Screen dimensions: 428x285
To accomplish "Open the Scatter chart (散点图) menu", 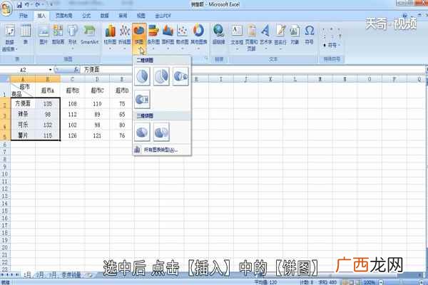I will (x=182, y=37).
